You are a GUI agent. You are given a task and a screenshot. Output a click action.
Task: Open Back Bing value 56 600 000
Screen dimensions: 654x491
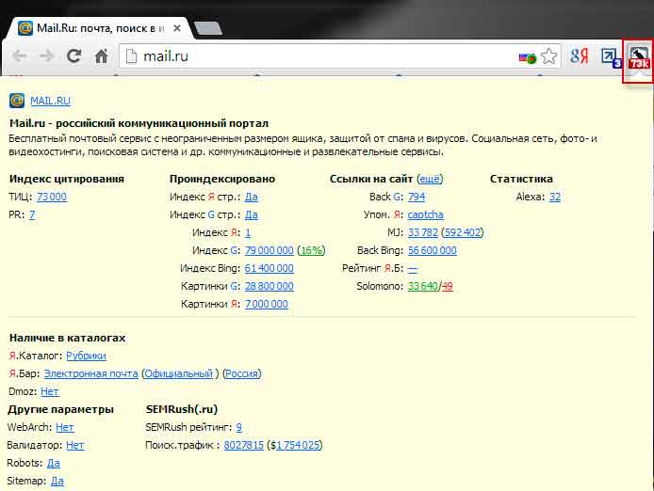click(x=433, y=250)
